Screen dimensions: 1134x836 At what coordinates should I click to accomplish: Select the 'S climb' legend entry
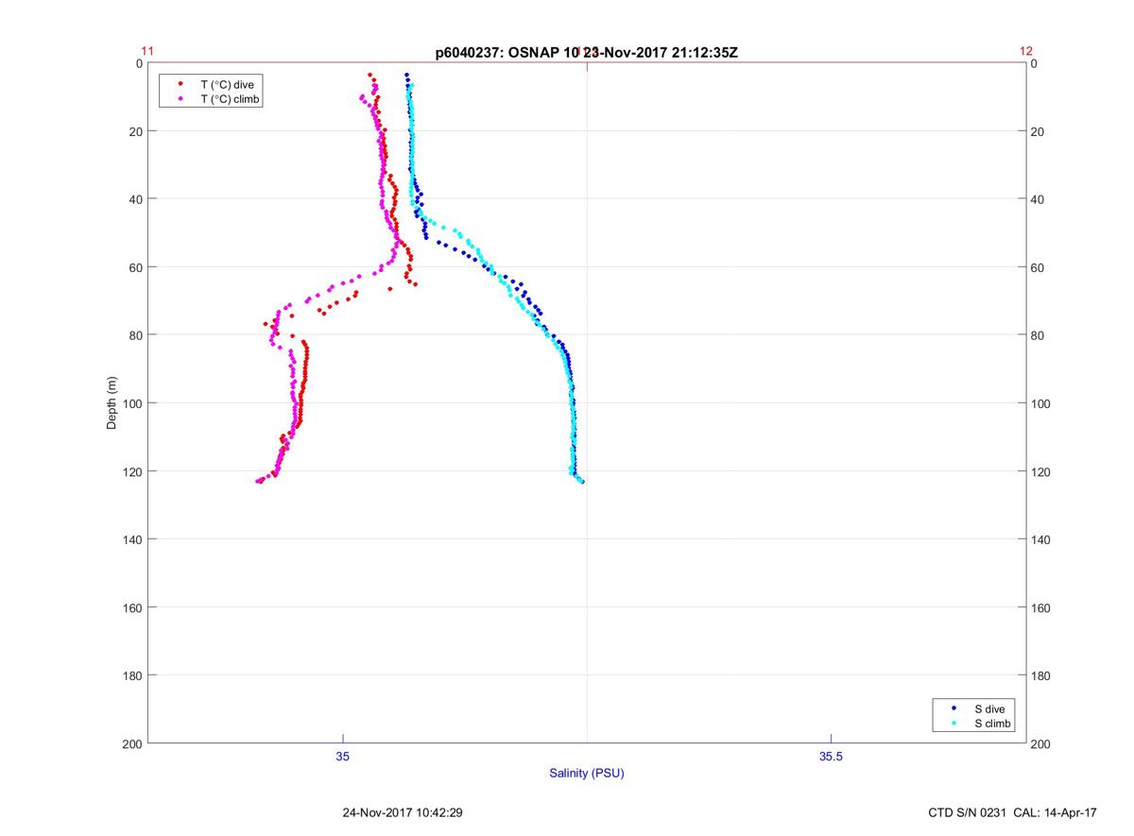[x=993, y=724]
